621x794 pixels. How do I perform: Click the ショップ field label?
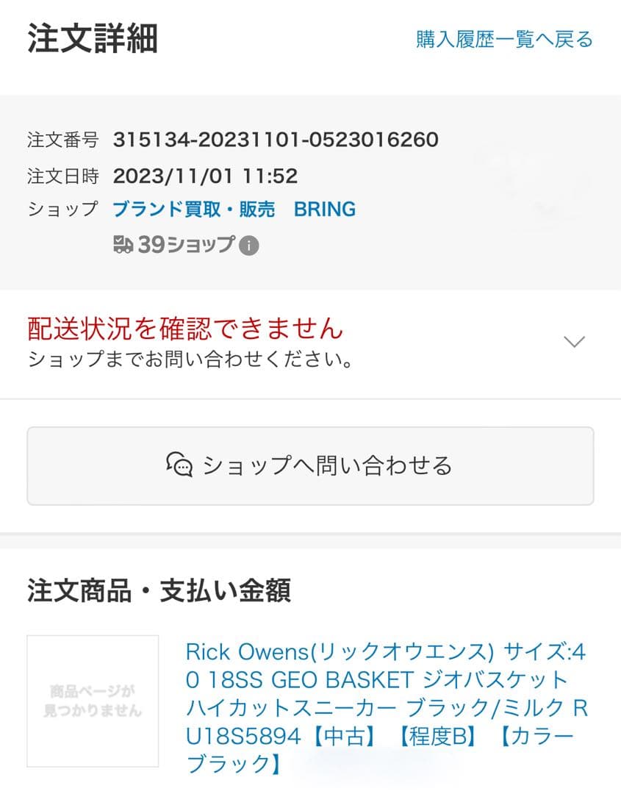pyautogui.click(x=62, y=210)
